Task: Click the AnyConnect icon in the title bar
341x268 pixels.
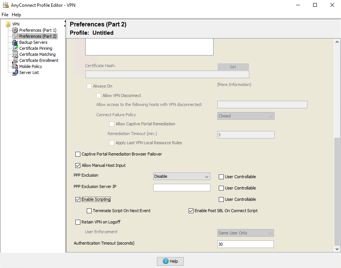Action: (x=6, y=5)
